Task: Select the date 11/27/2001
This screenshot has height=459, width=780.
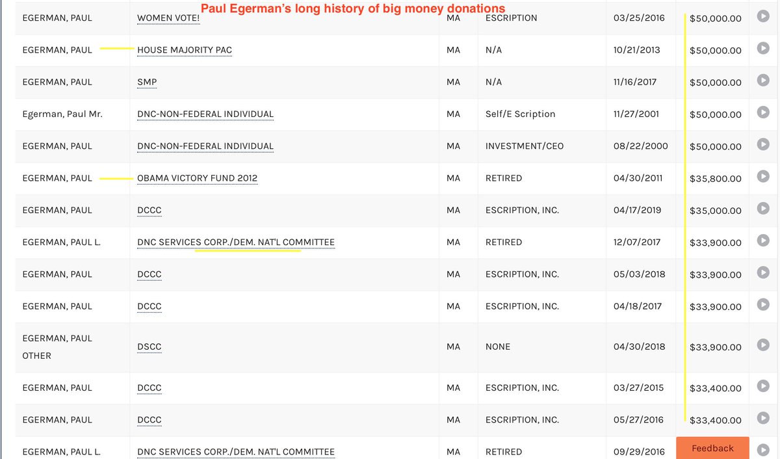Action: pos(636,114)
